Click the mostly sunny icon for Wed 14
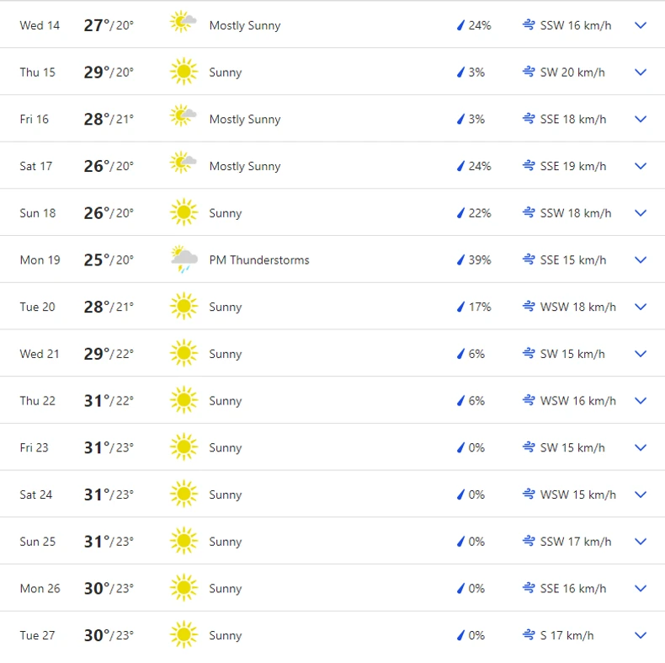The height and width of the screenshot is (663, 665). coord(183,24)
